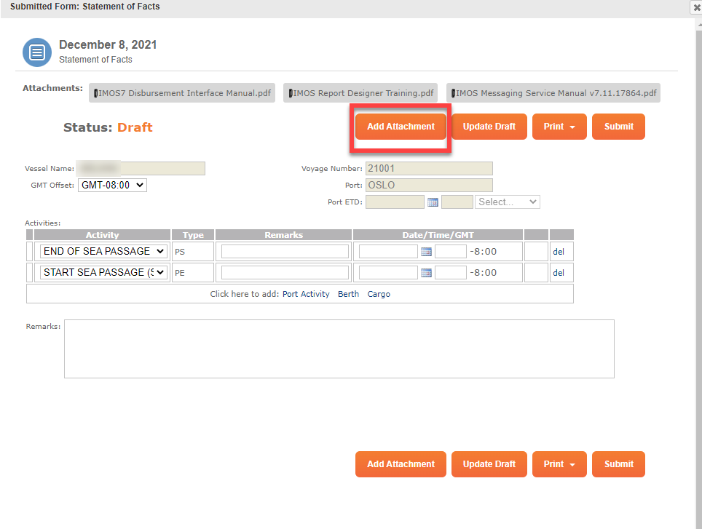The width and height of the screenshot is (702, 529).
Task: Submit the Statement of Facts form
Action: coord(618,126)
